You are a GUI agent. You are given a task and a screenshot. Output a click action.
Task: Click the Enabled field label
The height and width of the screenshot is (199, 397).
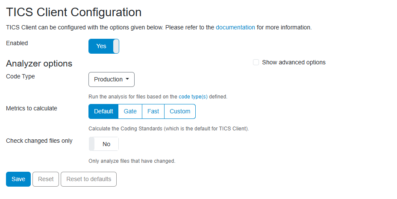[17, 43]
